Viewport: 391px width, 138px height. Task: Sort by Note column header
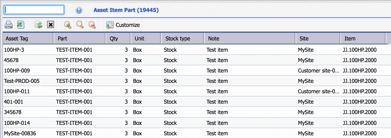coord(250,38)
